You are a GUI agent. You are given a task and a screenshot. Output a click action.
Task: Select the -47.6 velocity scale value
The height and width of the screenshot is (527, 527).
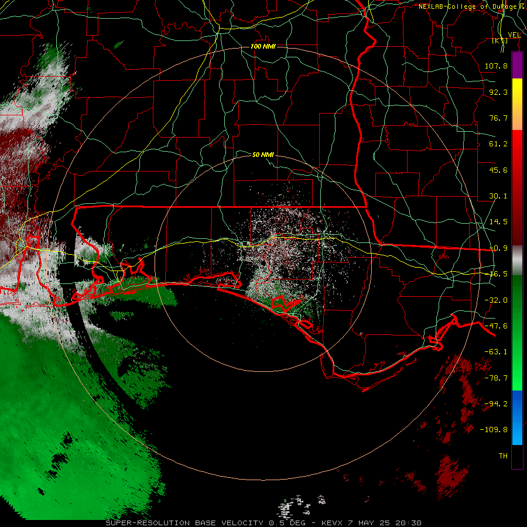tap(496, 326)
